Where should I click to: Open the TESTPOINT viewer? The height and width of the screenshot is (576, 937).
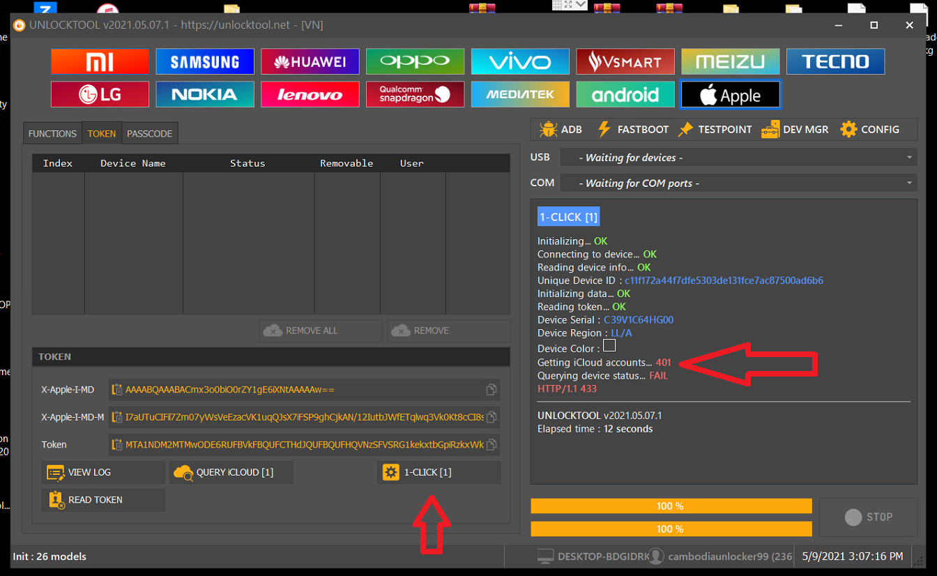coord(715,129)
